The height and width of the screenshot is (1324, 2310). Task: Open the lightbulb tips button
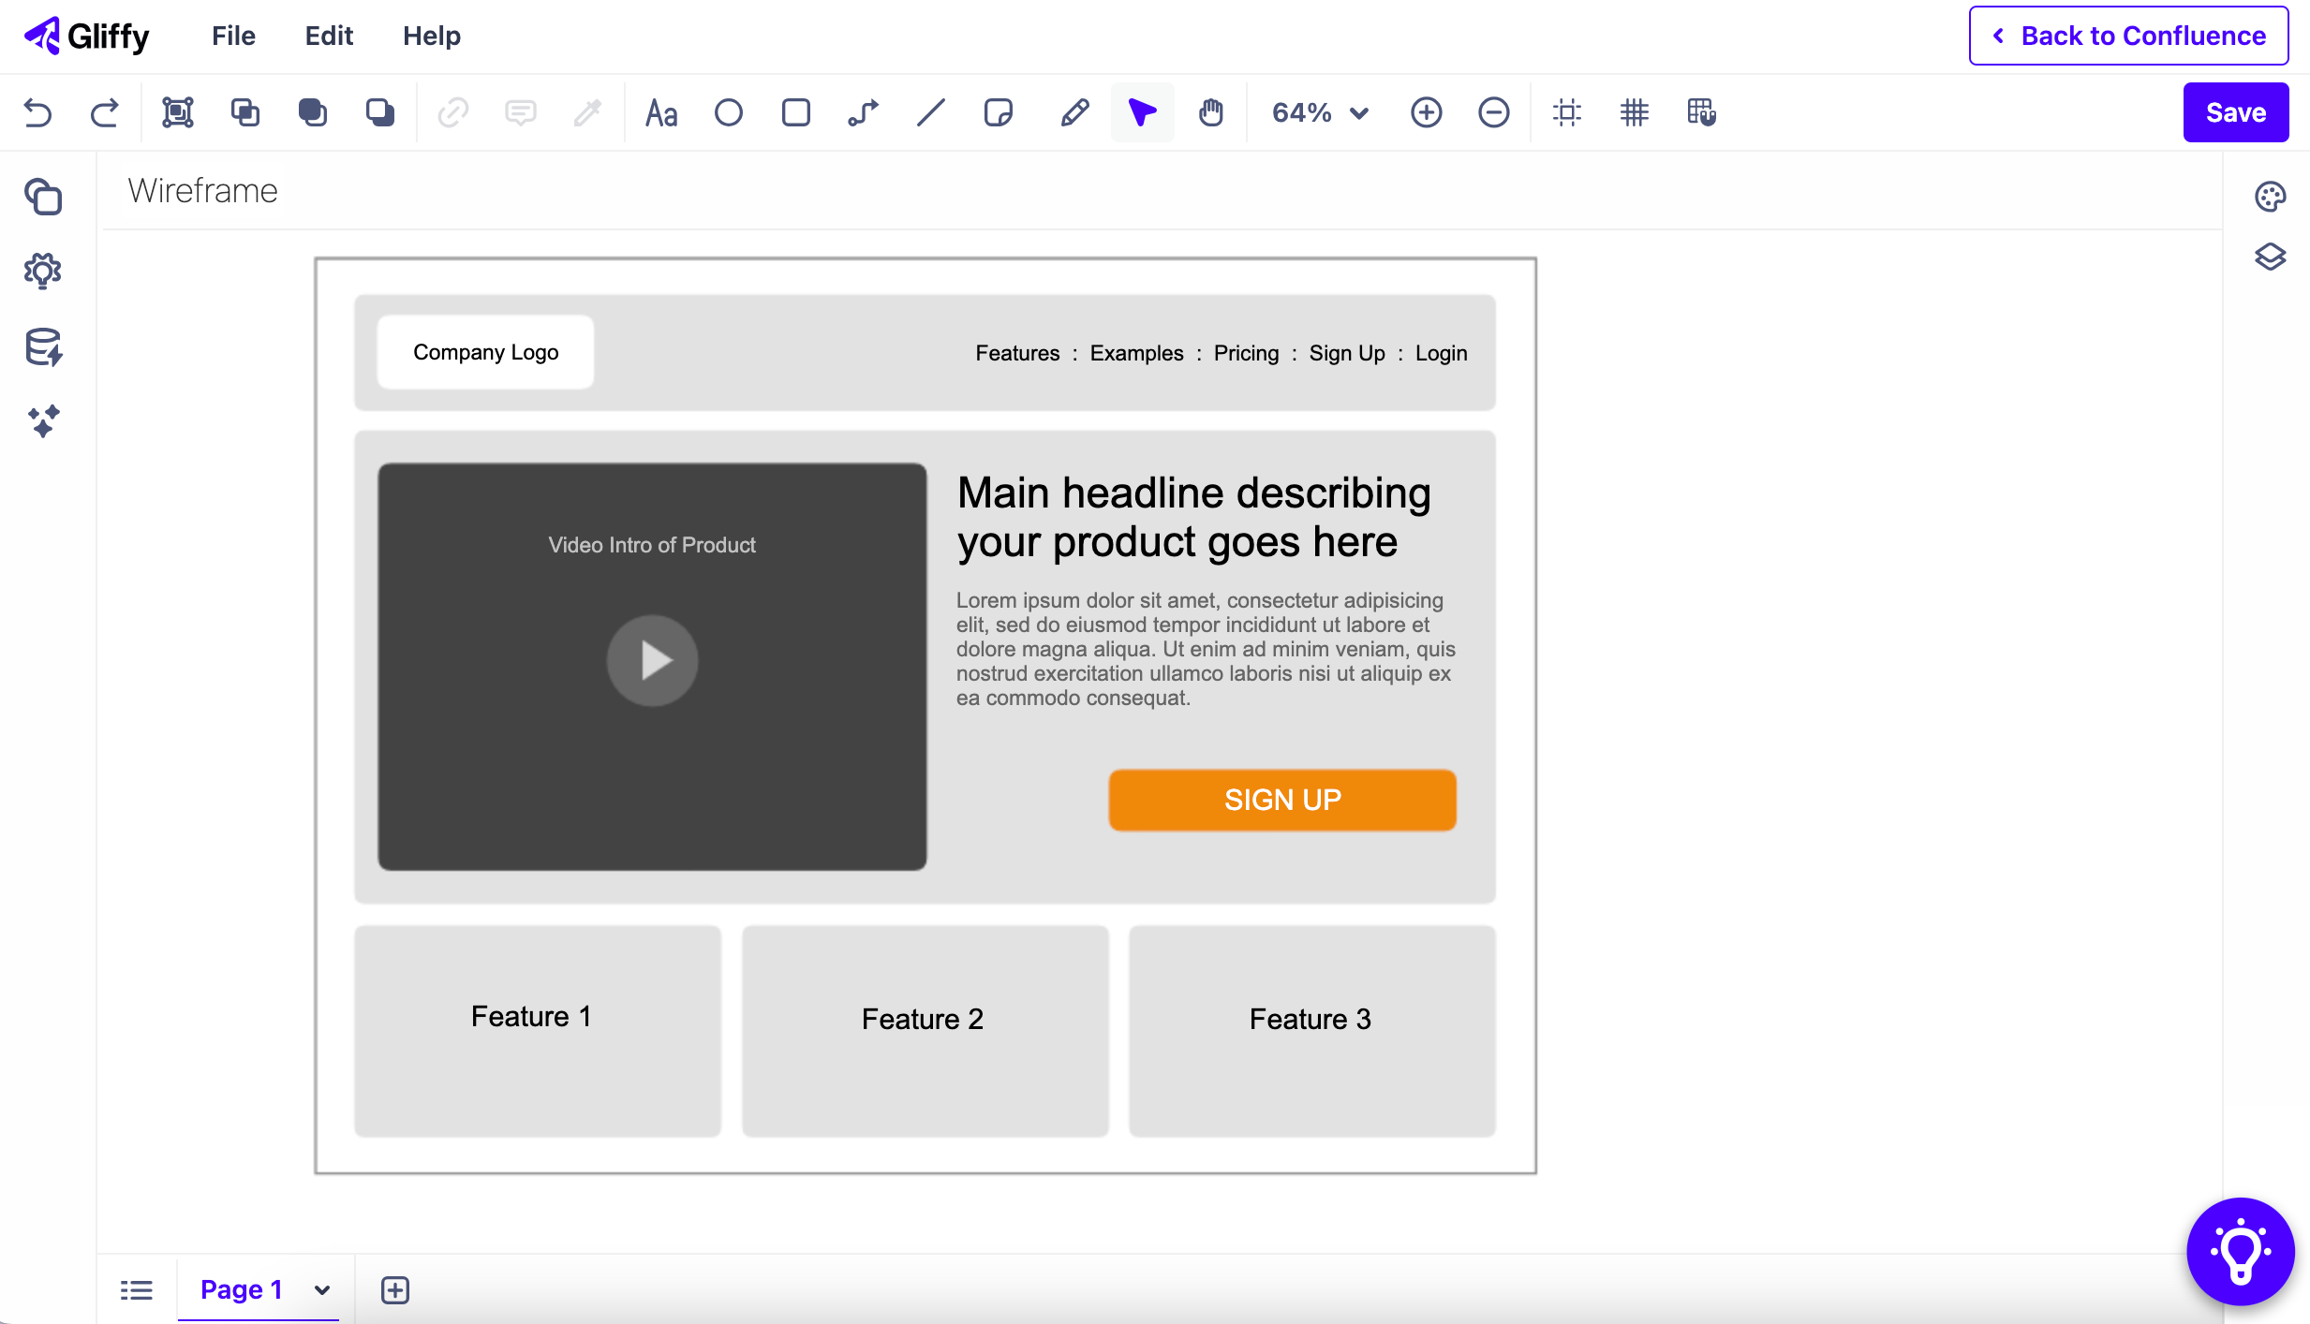pyautogui.click(x=2241, y=1252)
